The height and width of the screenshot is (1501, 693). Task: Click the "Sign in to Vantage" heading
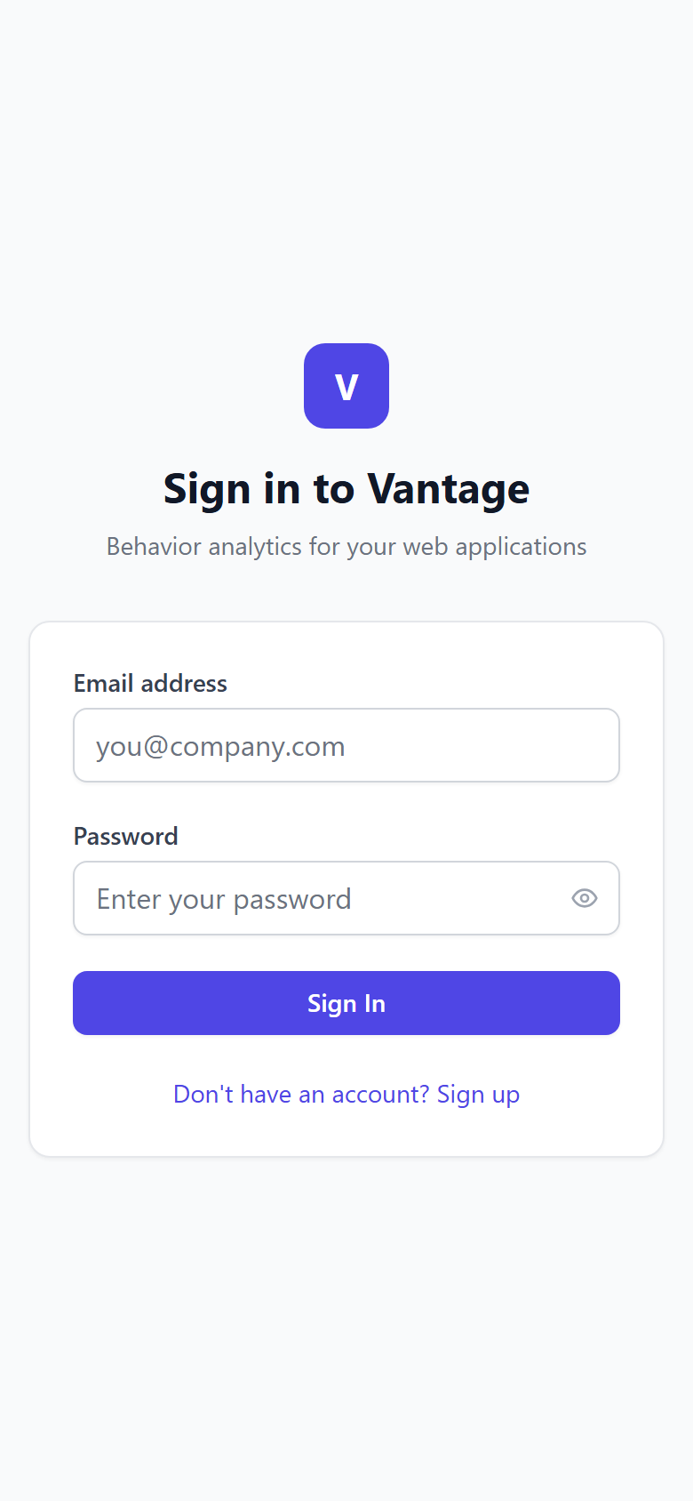pyautogui.click(x=346, y=488)
